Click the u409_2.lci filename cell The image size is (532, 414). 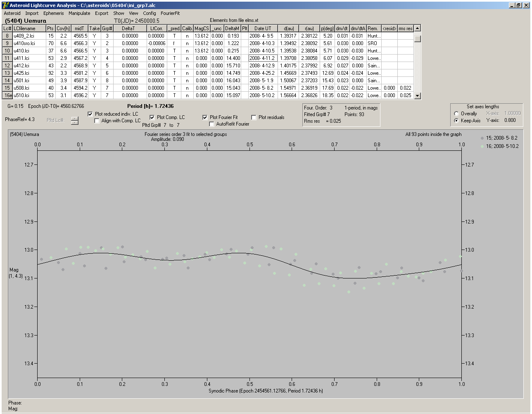click(29, 36)
